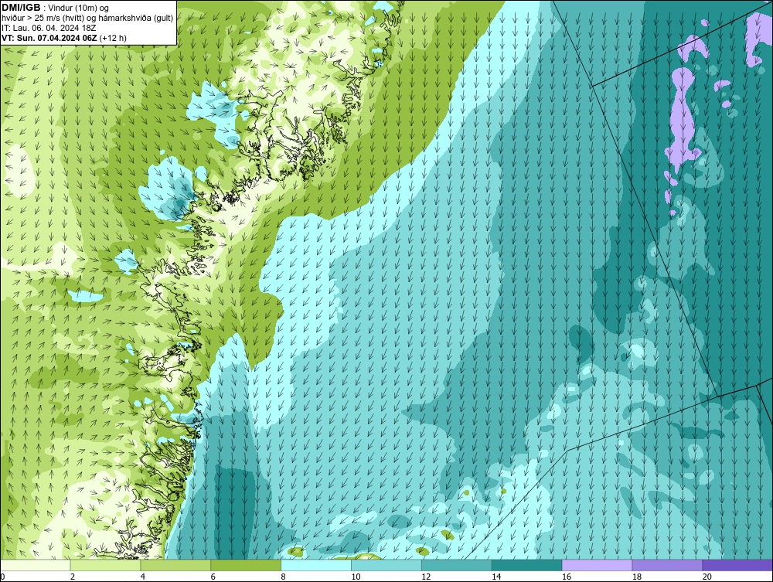Click the 0–2 m/s palest legend swatch
Image resolution: width=773 pixels, height=582 pixels.
(x=36, y=565)
